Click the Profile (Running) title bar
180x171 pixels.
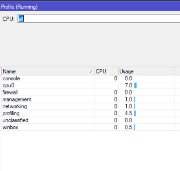(x=90, y=7)
